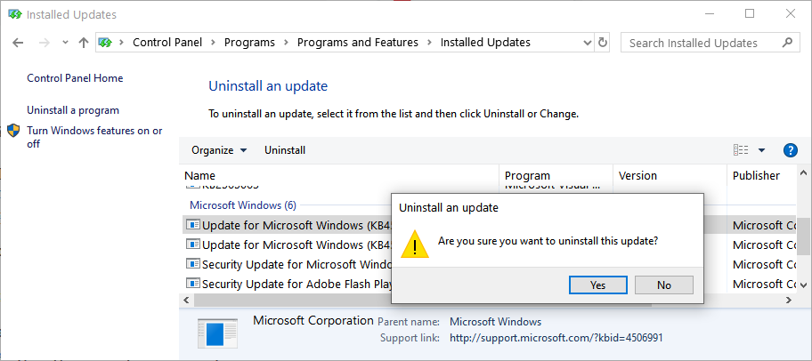
Task: Open the Help question mark icon
Action: pyautogui.click(x=790, y=150)
